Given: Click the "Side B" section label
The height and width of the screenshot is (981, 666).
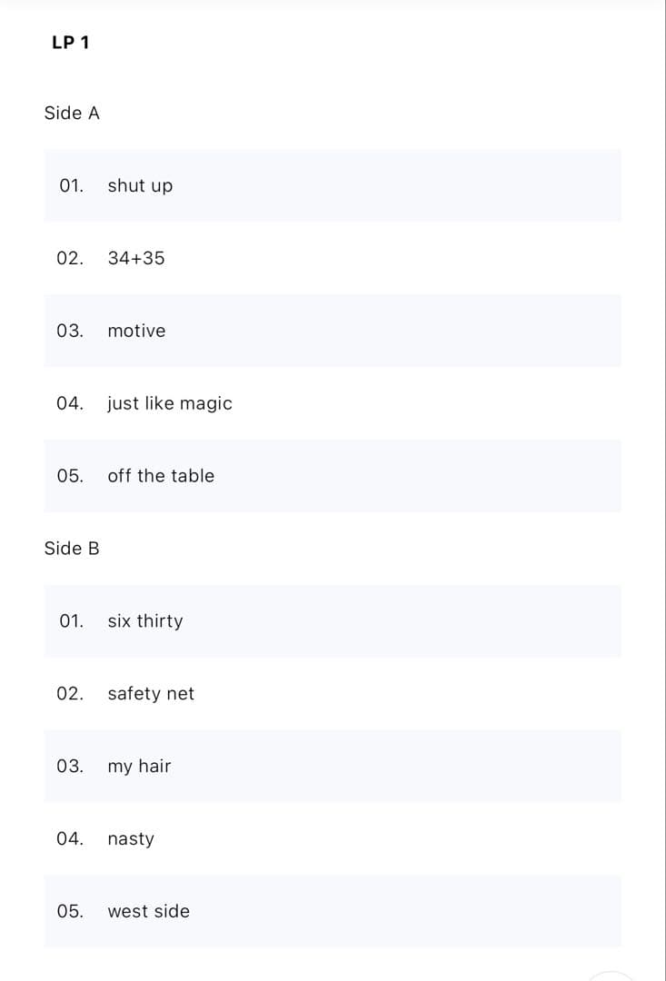Looking at the screenshot, I should point(72,549).
